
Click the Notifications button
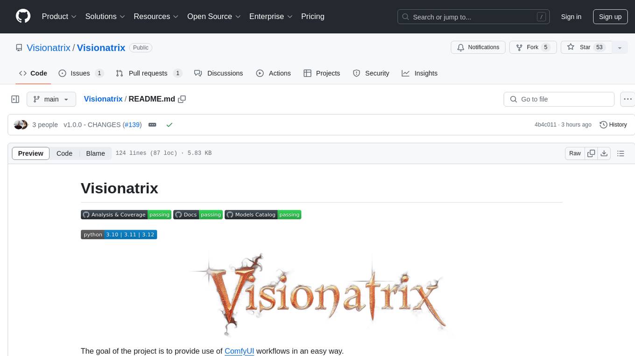click(478, 48)
